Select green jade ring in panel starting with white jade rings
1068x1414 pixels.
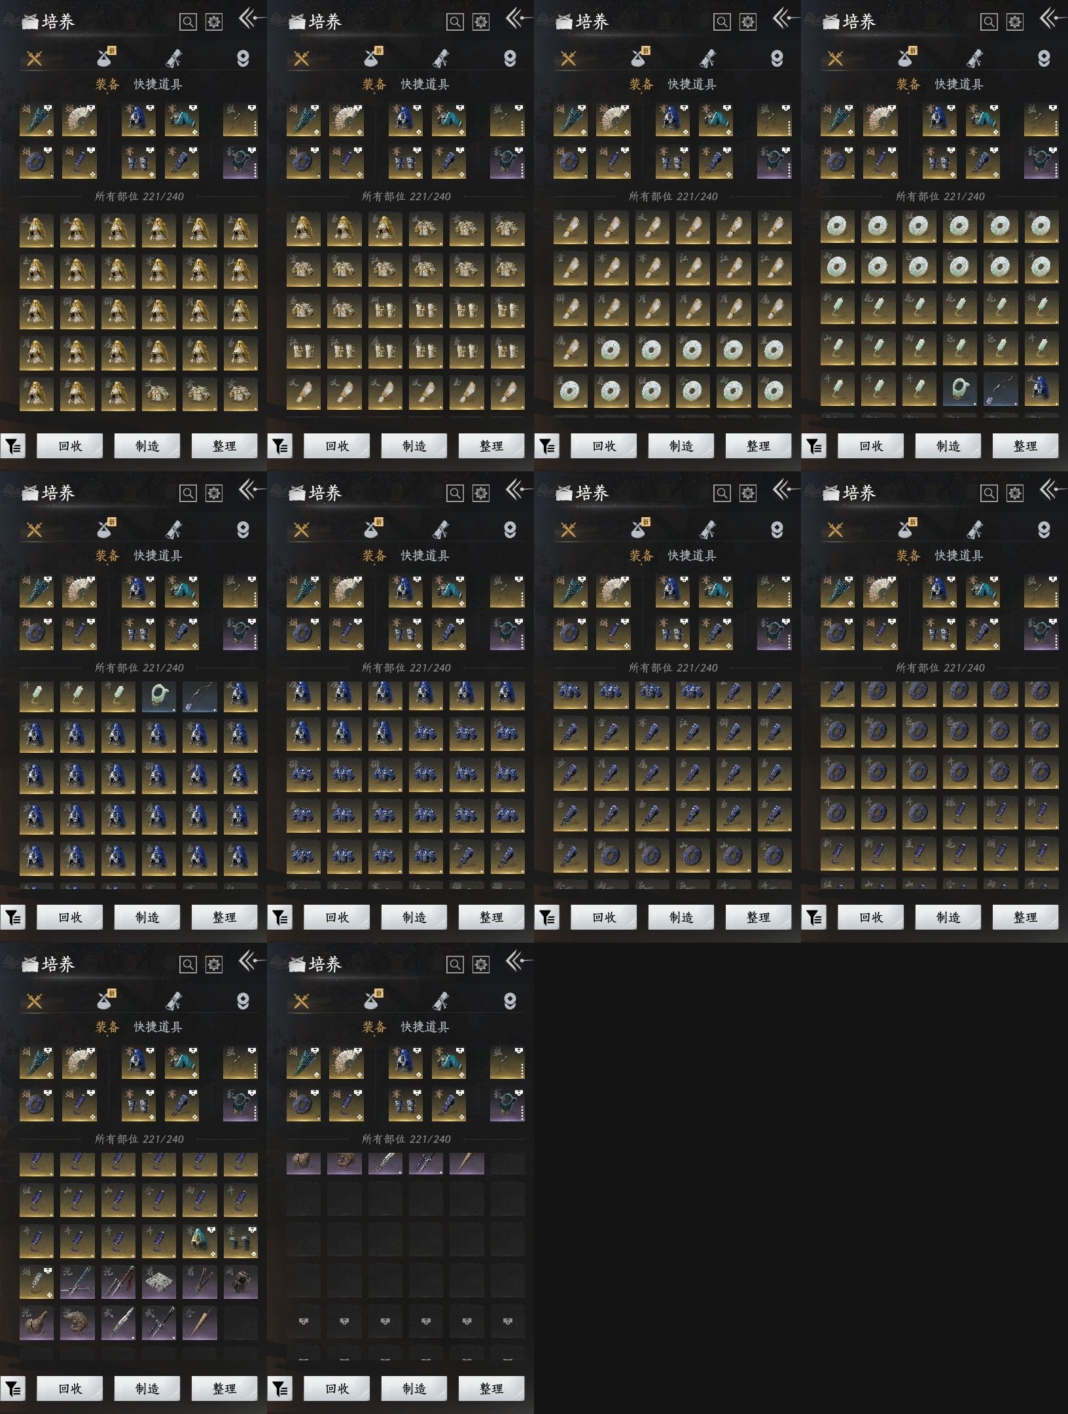959,389
